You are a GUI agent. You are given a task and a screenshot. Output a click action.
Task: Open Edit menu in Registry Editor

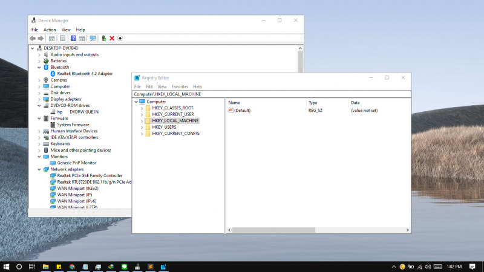(149, 86)
